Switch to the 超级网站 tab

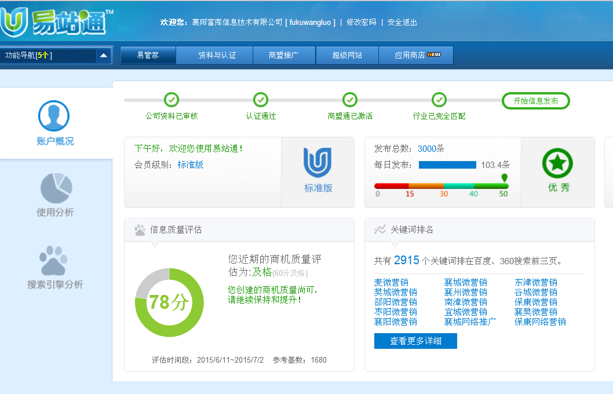(x=347, y=55)
